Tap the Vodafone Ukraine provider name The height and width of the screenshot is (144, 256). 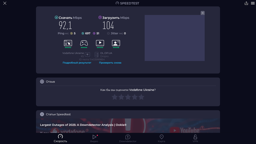point(73,53)
